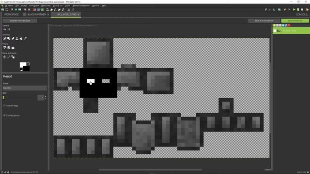310x174 pixels.
Task: Close the BLACKPANTHER tab
Action: coord(48,14)
